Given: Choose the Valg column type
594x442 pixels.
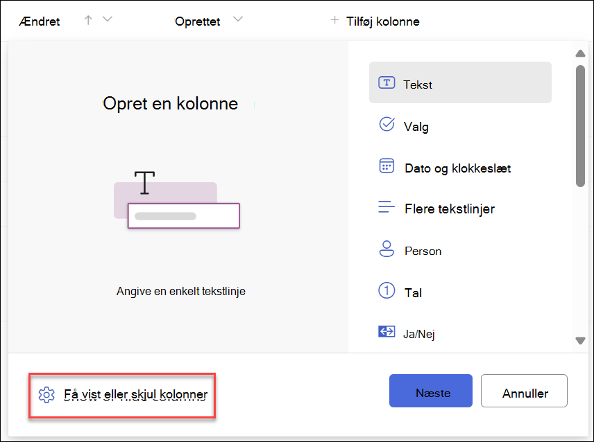Looking at the screenshot, I should tap(460, 125).
